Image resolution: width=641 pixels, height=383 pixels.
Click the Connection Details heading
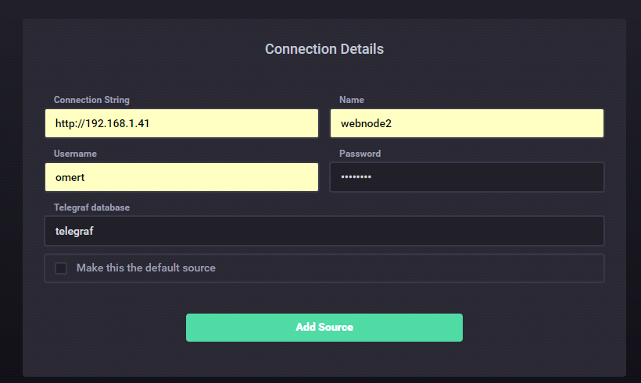coord(324,49)
